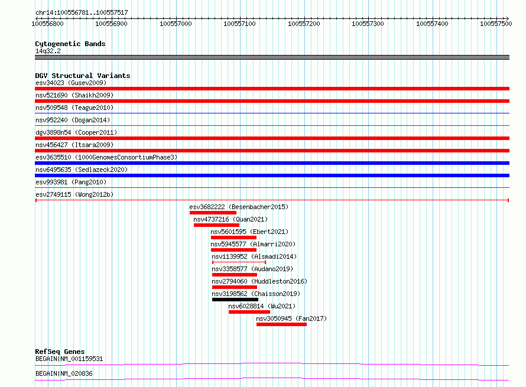Click the esv993981 (Pang2010) label
Screen dimensions: 526x387
click(x=71, y=182)
